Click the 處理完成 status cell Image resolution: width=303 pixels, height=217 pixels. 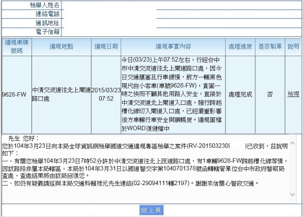[x=240, y=94]
